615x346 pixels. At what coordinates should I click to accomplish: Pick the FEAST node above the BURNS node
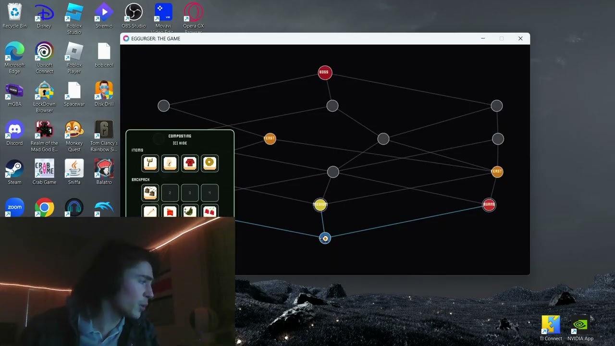point(497,172)
